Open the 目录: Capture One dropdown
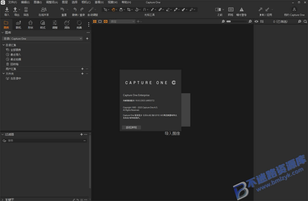308x201 pixels. [42, 39]
